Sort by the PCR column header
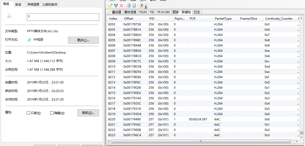 pyautogui.click(x=200, y=18)
